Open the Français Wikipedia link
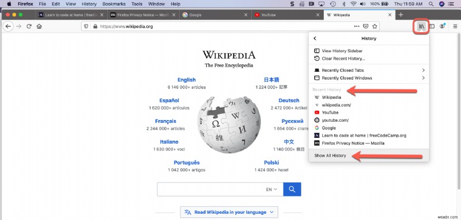Viewport: 461px width, 220px height. 165,121
